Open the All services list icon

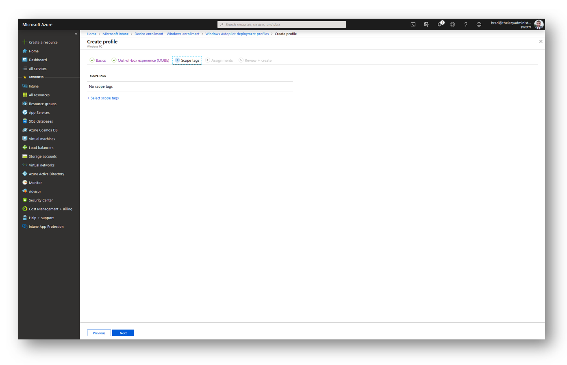click(25, 69)
